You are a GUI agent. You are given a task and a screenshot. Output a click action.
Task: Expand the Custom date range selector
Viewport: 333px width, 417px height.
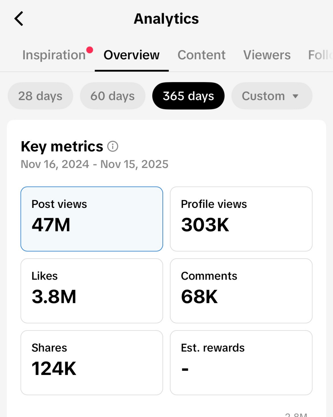pyautogui.click(x=271, y=96)
